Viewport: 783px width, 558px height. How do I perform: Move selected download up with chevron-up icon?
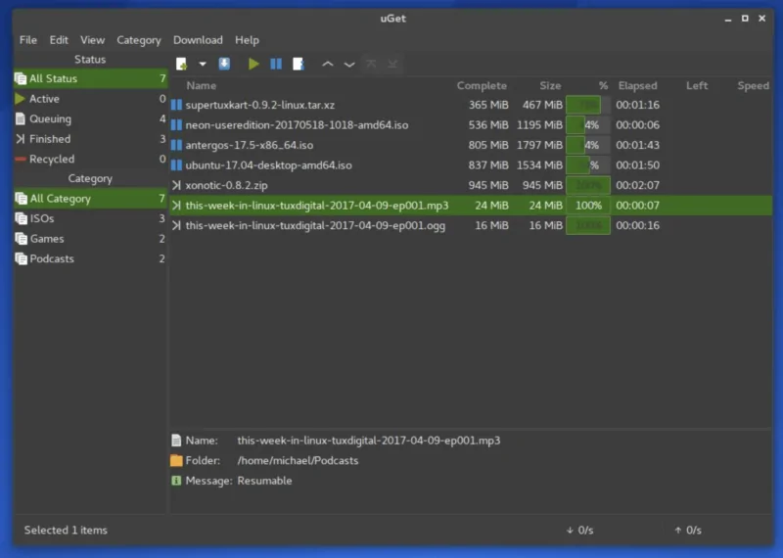[x=328, y=64]
